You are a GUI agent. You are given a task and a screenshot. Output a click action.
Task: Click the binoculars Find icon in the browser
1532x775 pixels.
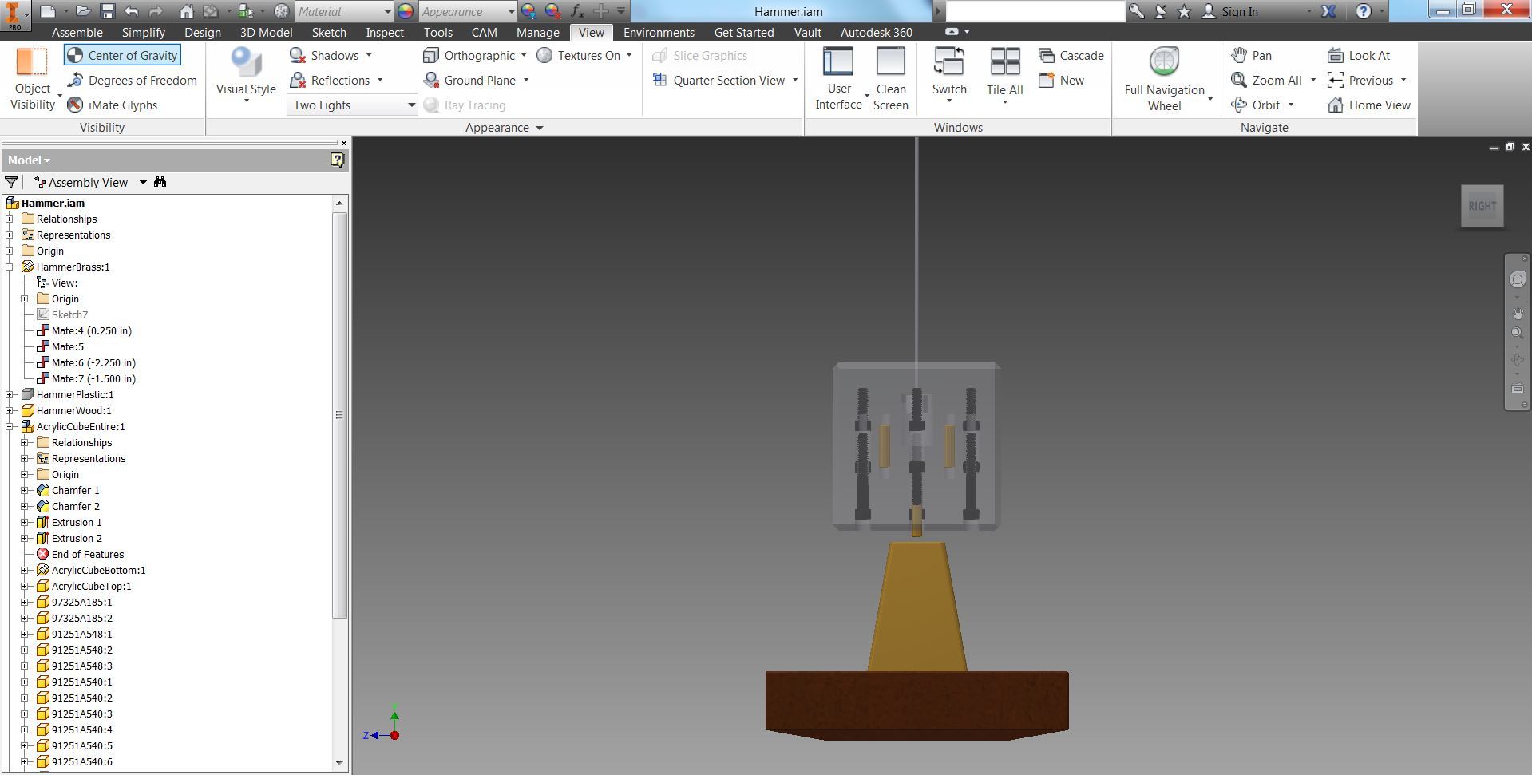160,182
